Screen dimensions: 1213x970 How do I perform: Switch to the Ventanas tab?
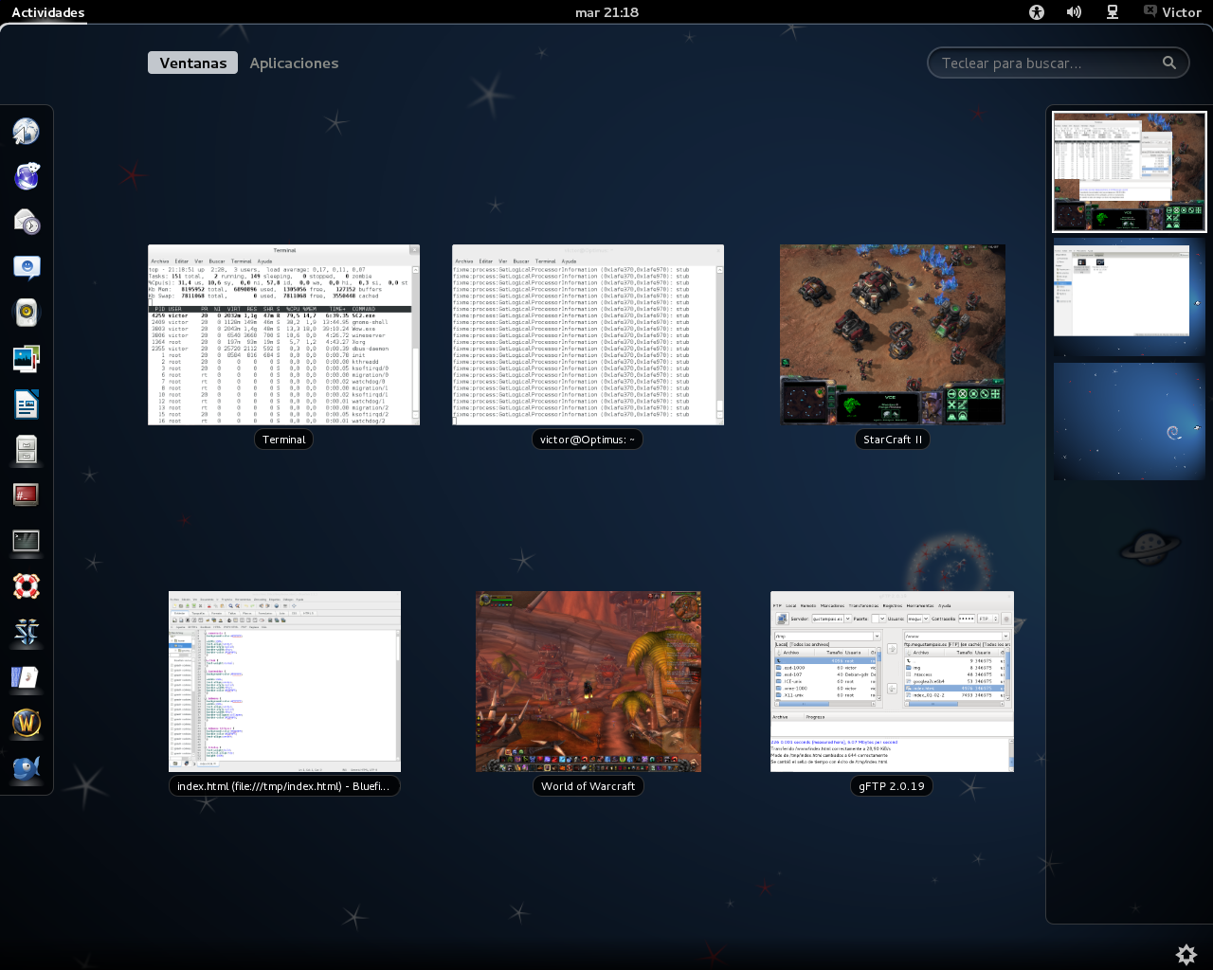[x=193, y=63]
